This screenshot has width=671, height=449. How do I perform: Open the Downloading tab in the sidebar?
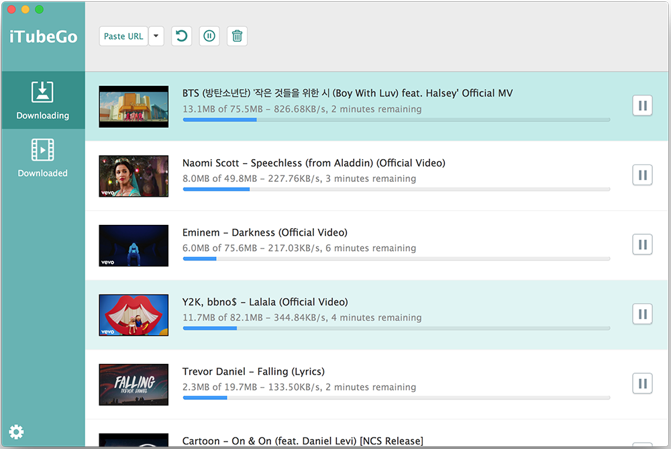click(43, 100)
